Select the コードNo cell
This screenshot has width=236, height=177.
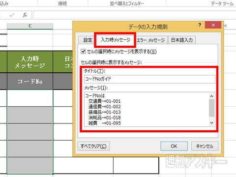point(30,82)
